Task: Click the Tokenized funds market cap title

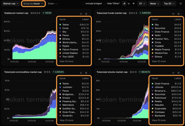Action: (112, 13)
